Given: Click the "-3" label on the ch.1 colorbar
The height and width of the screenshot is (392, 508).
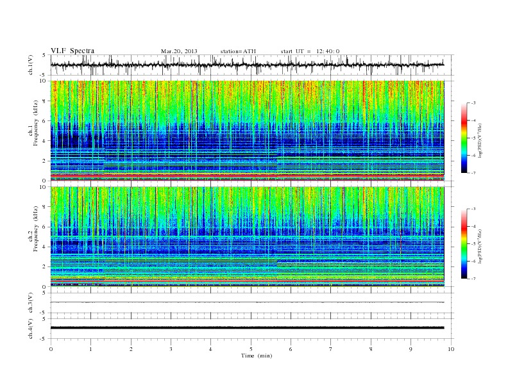Looking at the screenshot, I should [473, 103].
